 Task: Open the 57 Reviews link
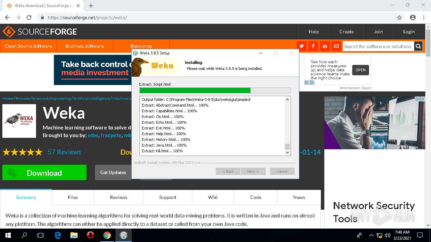coord(64,152)
